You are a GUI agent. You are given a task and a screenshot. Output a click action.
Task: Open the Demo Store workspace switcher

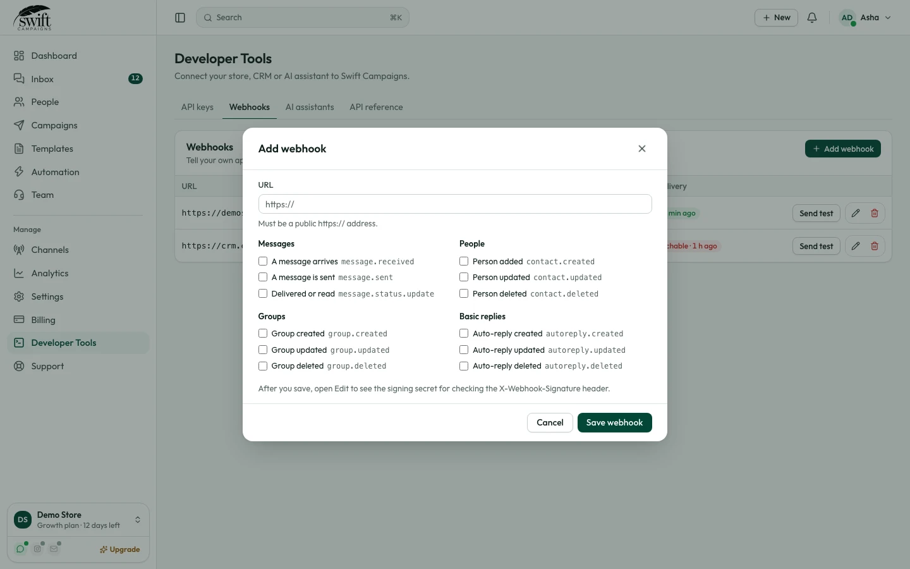coord(78,520)
